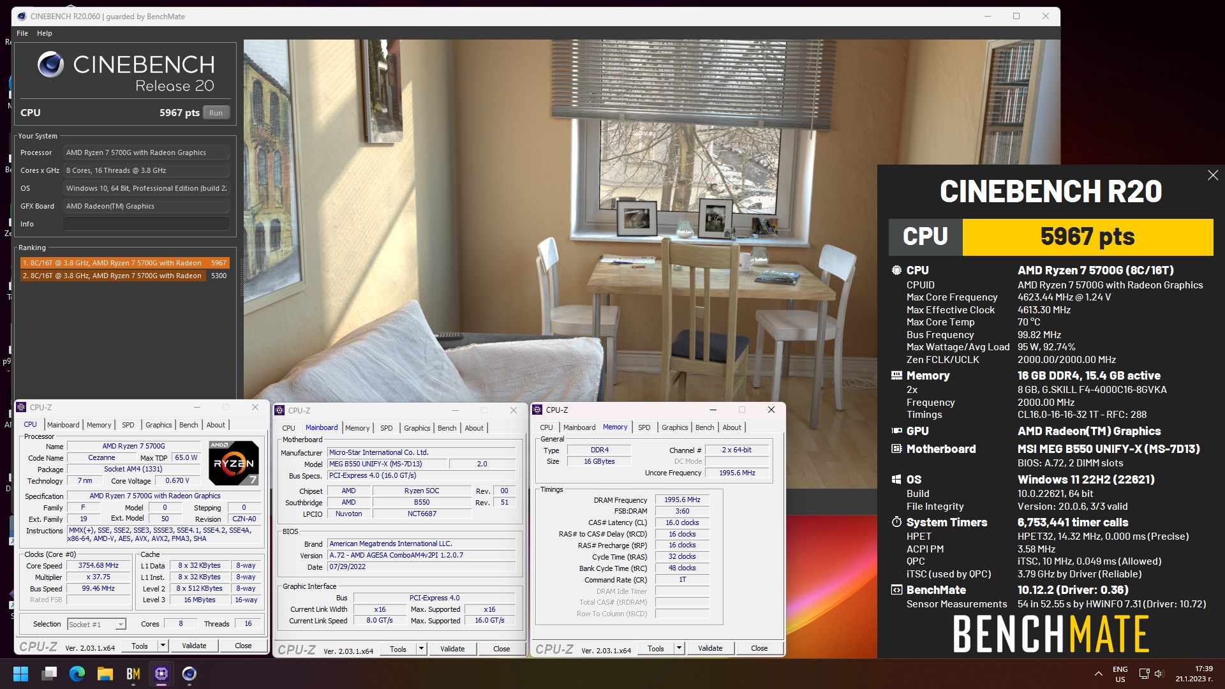1225x689 pixels.
Task: Click the CPU chip icon in BenchMate panel
Action: coord(896,270)
